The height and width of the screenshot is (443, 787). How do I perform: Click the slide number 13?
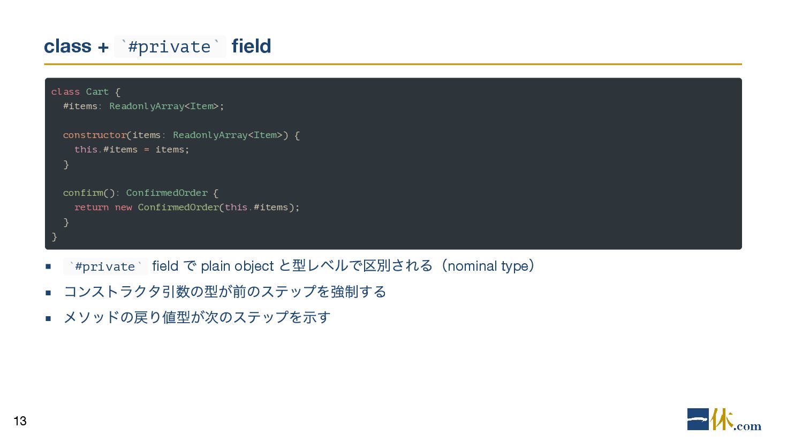point(20,421)
